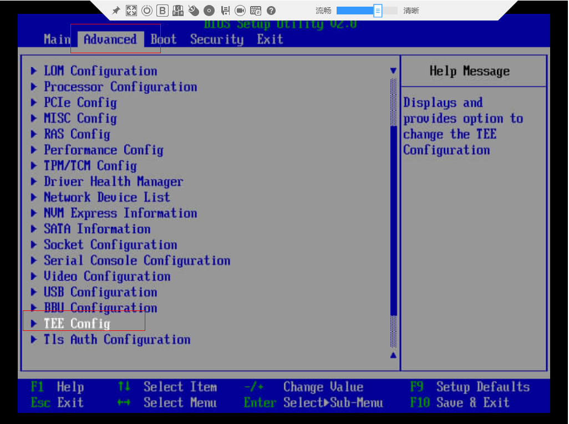Click the F9 Setup Defaults hint

[x=470, y=387]
